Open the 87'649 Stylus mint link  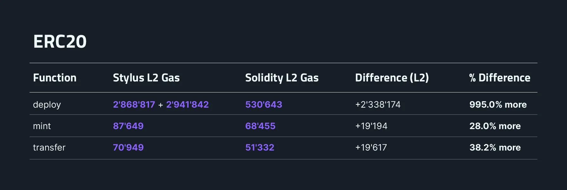128,126
